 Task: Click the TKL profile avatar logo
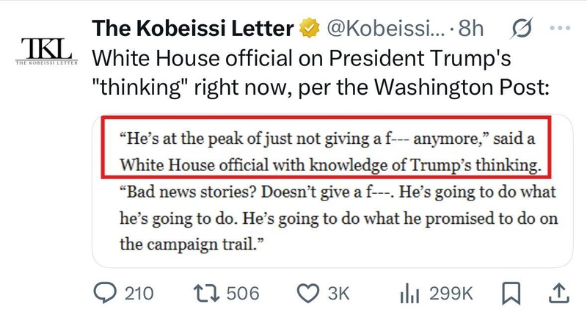point(47,51)
